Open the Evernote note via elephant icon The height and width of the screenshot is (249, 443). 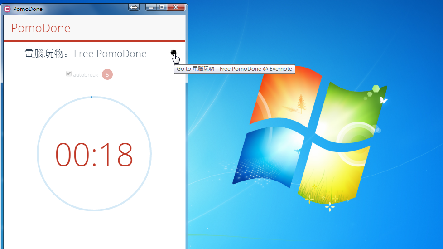[x=173, y=53]
